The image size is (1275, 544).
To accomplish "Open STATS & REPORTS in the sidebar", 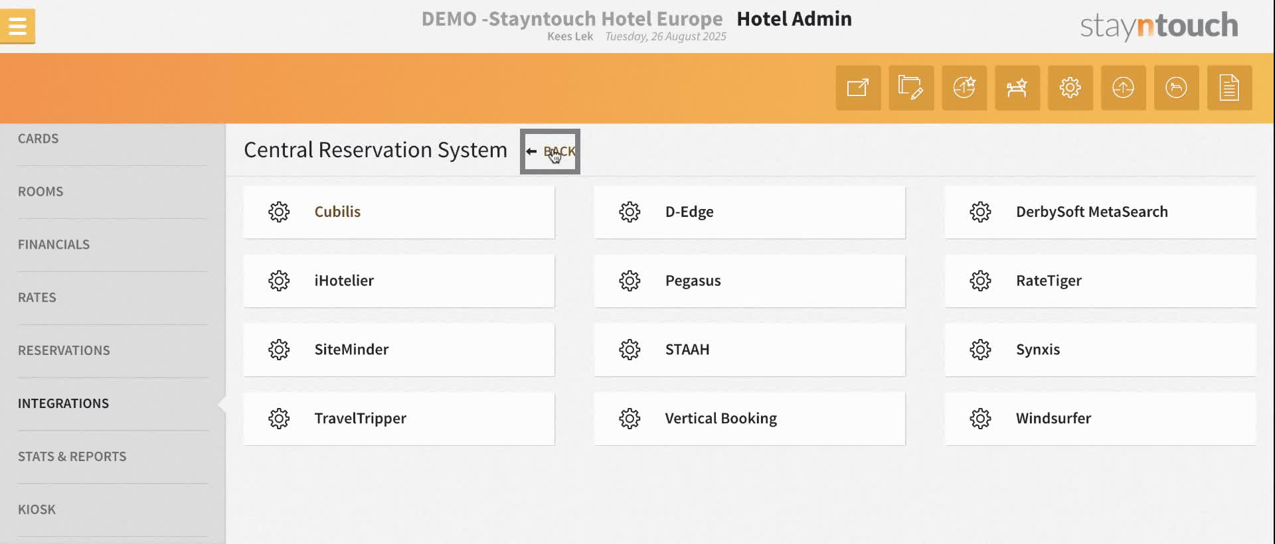I will click(72, 457).
